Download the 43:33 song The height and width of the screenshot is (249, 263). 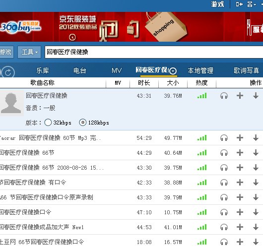pyautogui.click(x=256, y=197)
